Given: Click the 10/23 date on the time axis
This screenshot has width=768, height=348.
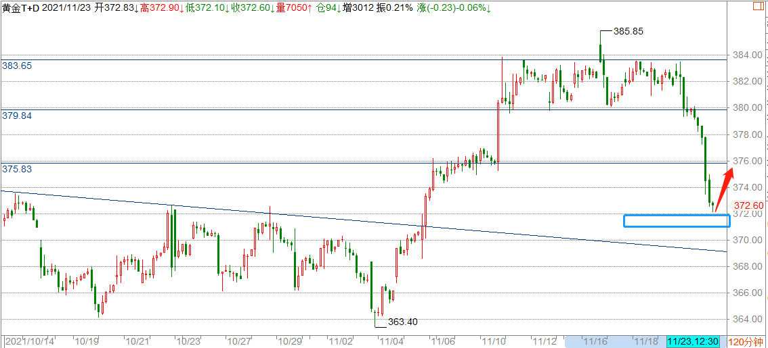Looking at the screenshot, I should (x=188, y=342).
